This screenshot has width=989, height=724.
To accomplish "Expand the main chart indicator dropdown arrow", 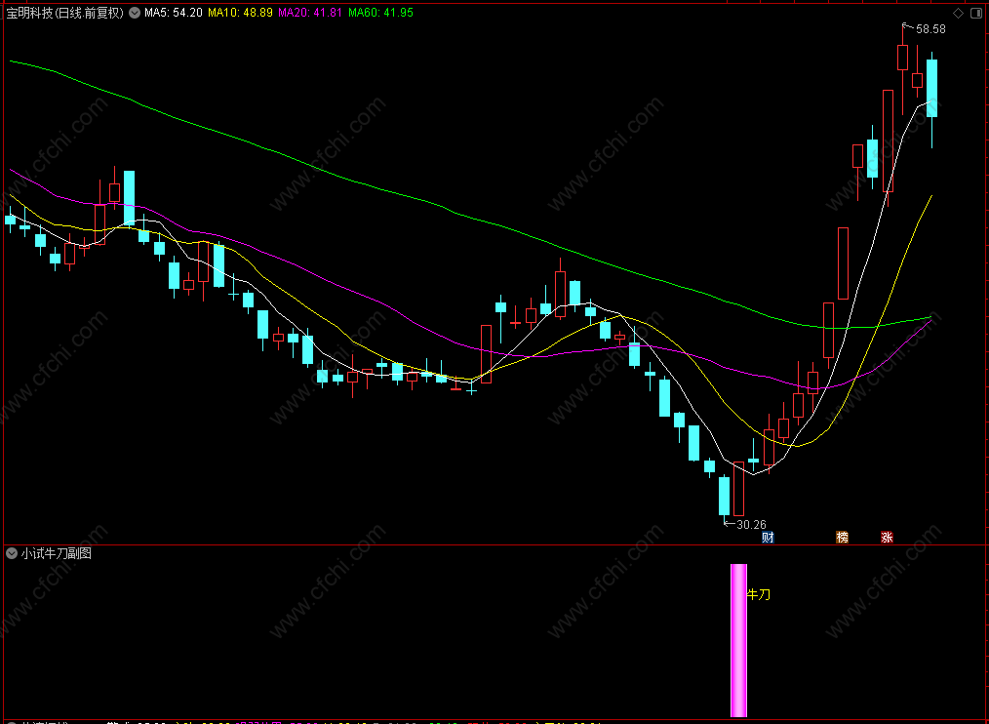I will [x=135, y=13].
